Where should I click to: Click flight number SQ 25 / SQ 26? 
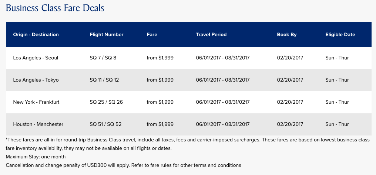pos(106,102)
